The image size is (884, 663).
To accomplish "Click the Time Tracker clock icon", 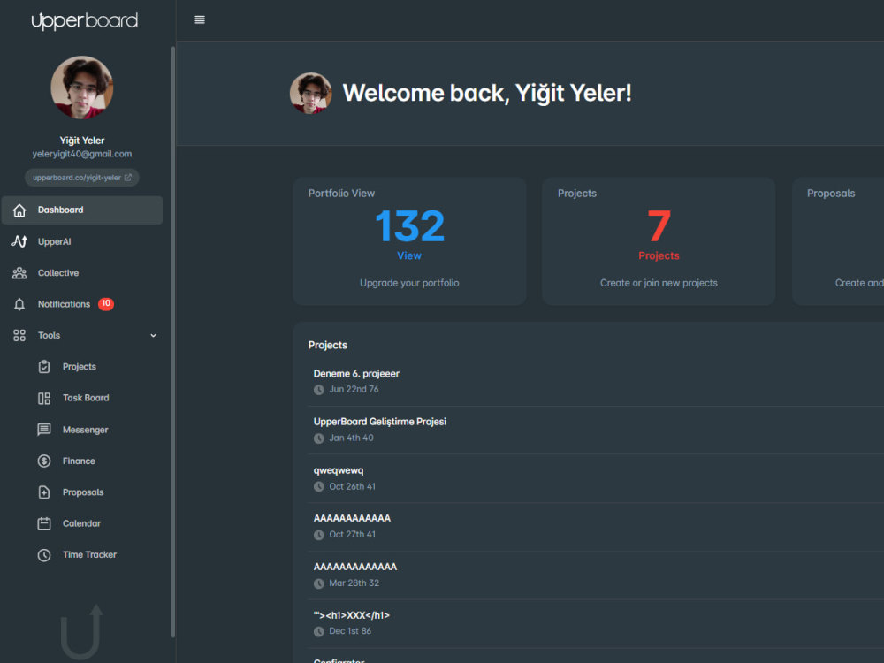I will click(x=44, y=555).
